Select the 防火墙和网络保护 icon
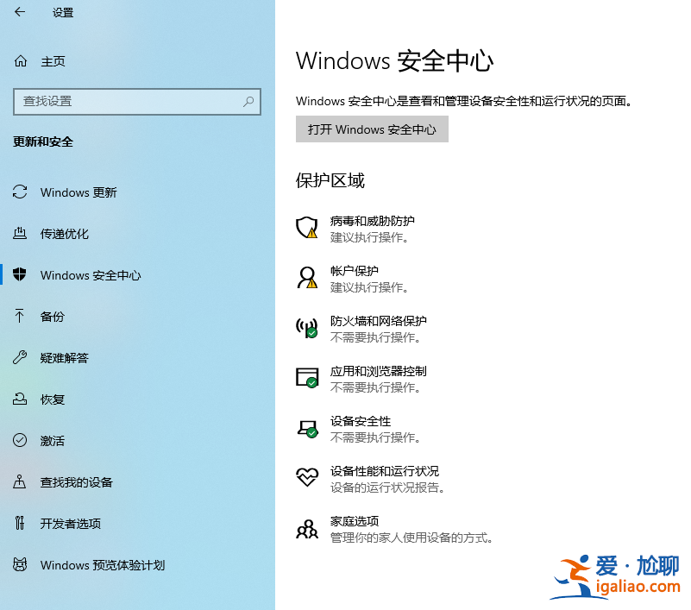691x610 pixels. pos(307,328)
